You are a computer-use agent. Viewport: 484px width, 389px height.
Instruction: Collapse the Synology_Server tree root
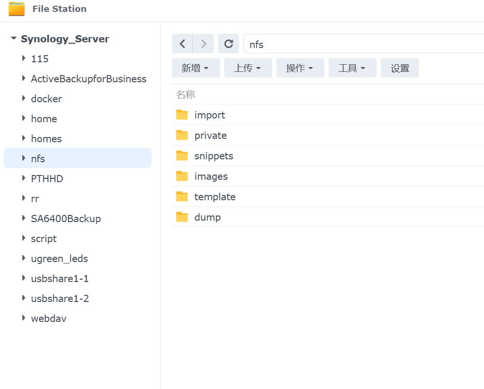14,39
